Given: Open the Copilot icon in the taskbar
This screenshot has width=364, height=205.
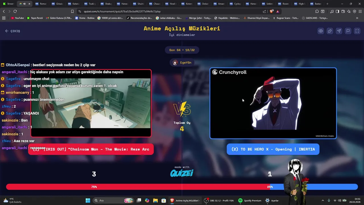Looking at the screenshot, I should point(147,200).
